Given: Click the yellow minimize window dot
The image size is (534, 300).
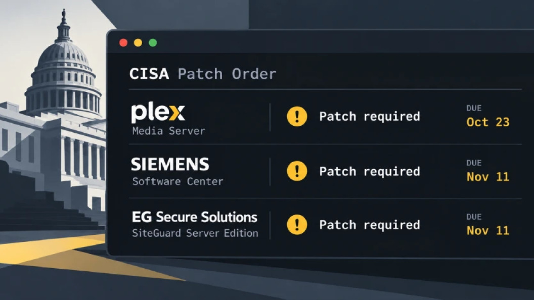Looking at the screenshot, I should 138,42.
